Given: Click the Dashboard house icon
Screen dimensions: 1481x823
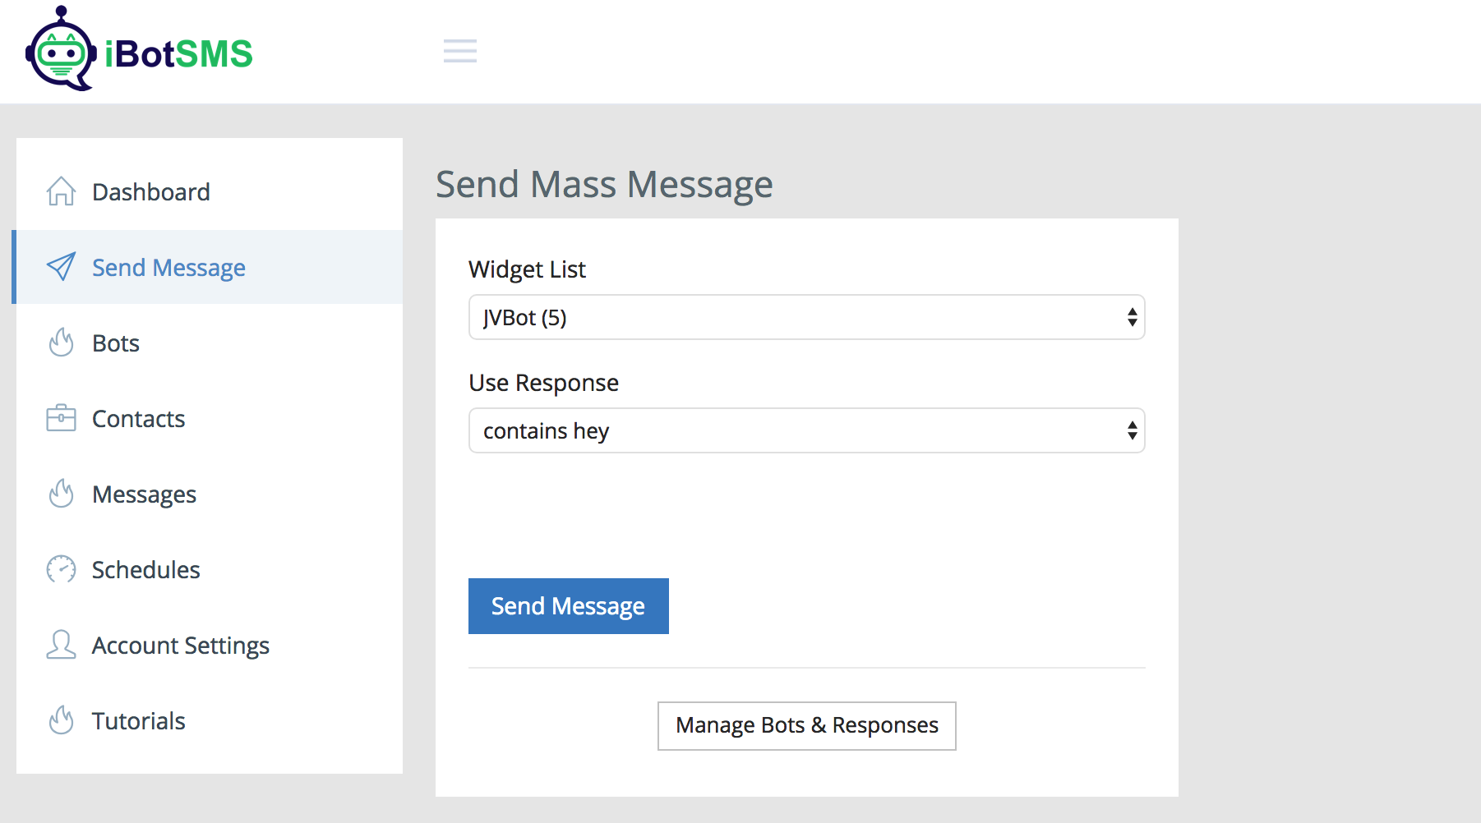Looking at the screenshot, I should [x=61, y=191].
